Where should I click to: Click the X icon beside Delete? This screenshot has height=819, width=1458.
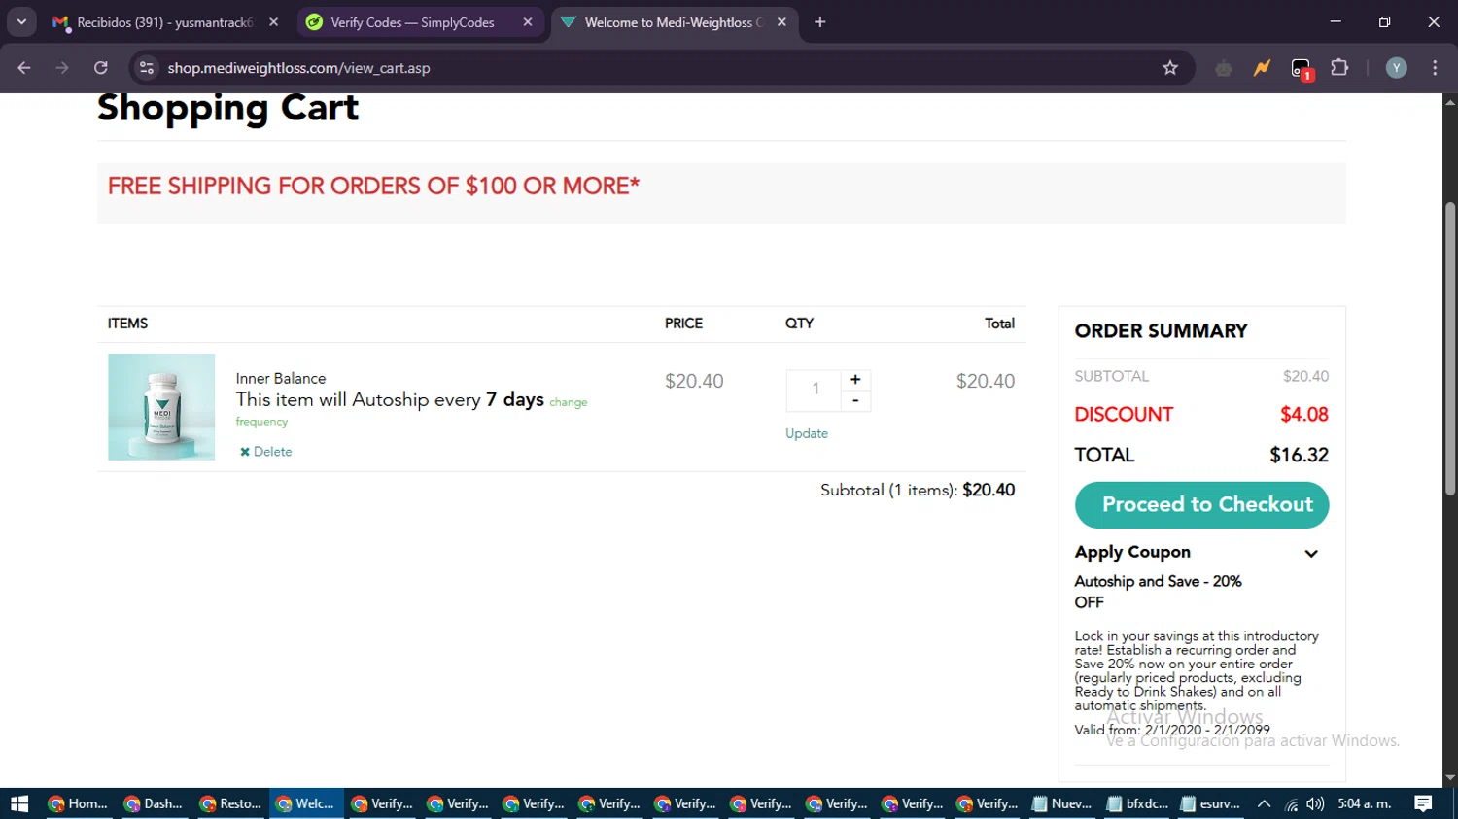coord(245,452)
